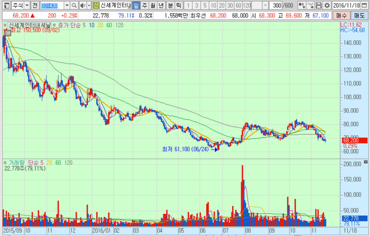370x236 pixels.
Task: Expand the 주식 market type dropdown
Action: pos(25,5)
